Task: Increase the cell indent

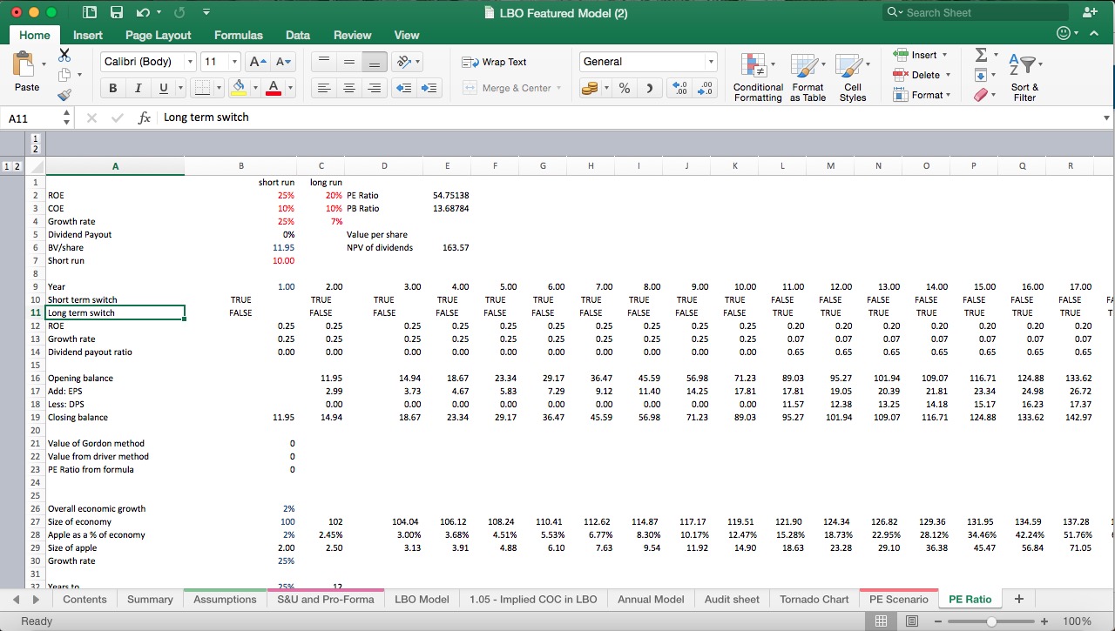Action: (429, 88)
